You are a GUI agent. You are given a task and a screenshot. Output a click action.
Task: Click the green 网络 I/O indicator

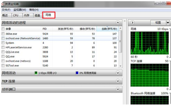(36, 73)
